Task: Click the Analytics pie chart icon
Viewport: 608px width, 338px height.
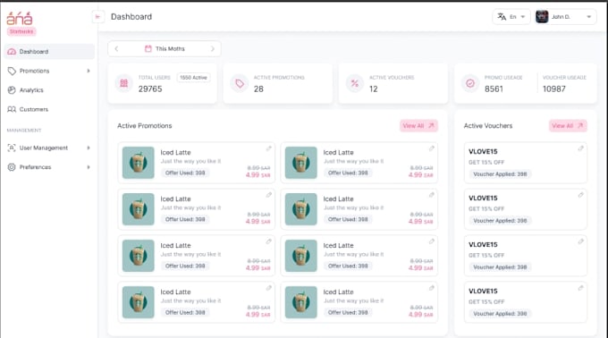Action: 12,90
